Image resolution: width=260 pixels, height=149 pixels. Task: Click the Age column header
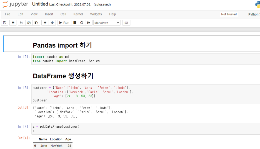click(x=68, y=139)
